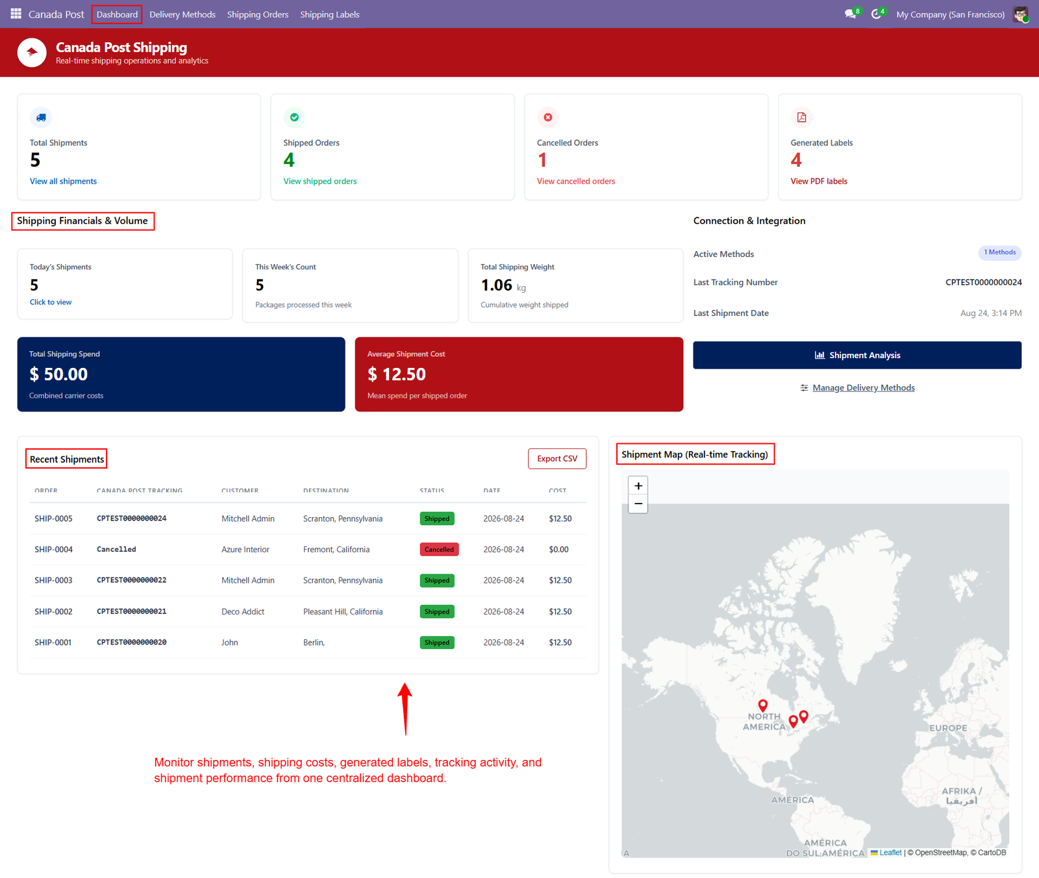
Task: Open the user avatar menu
Action: pyautogui.click(x=1021, y=14)
